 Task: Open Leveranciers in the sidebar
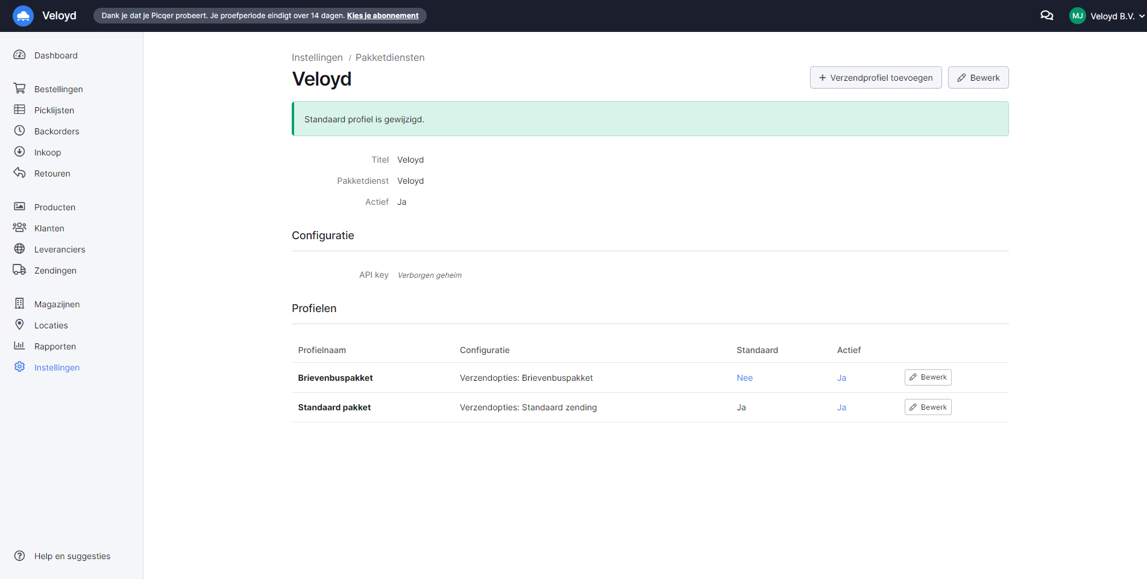click(60, 249)
